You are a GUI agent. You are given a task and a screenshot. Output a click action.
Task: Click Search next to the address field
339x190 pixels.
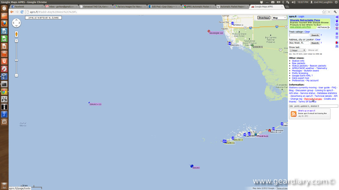point(315,43)
